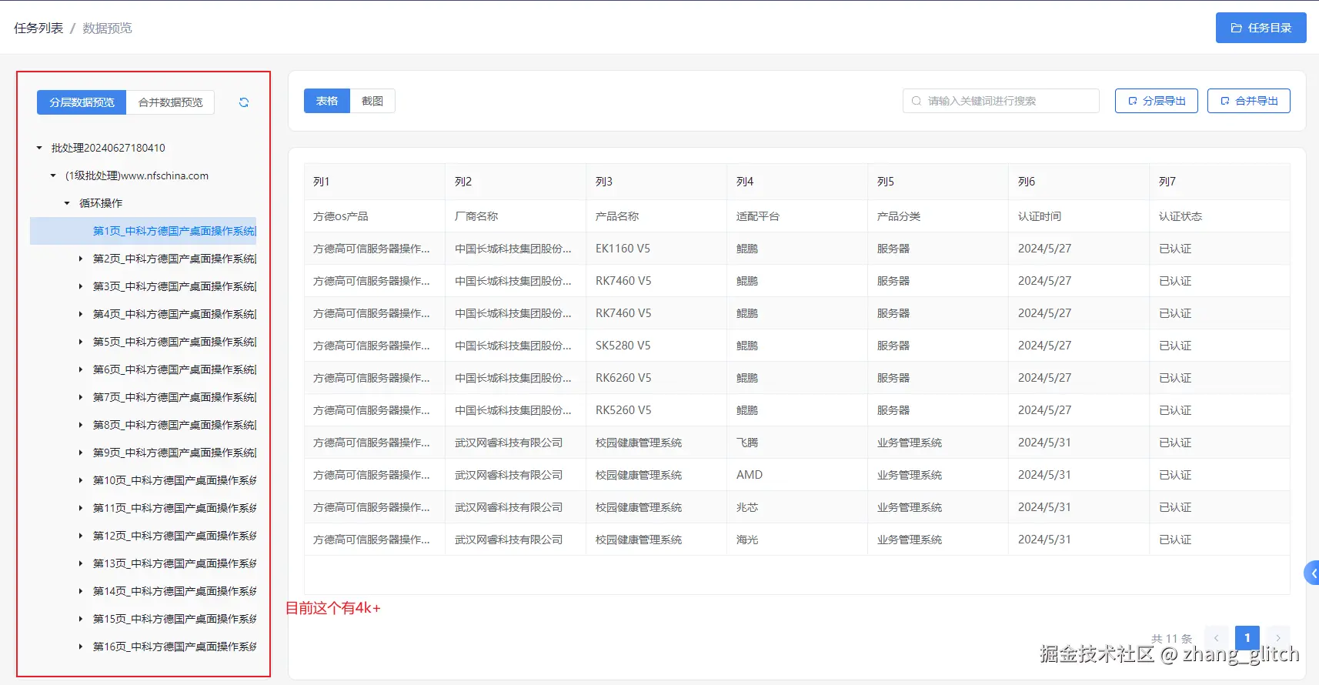Click the 分层导出 button
This screenshot has width=1319, height=685.
coord(1156,101)
